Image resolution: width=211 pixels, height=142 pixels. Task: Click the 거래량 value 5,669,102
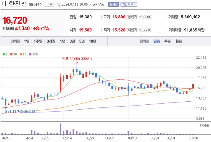click(190, 17)
